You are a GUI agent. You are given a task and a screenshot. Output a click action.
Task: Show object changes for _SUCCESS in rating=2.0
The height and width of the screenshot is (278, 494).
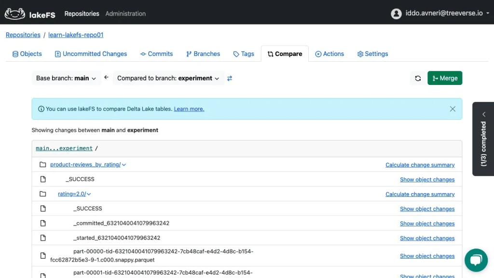click(x=427, y=208)
